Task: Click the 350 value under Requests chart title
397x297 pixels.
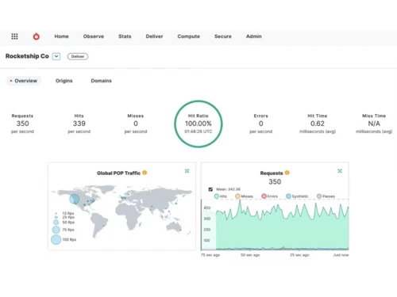Action: [x=275, y=181]
